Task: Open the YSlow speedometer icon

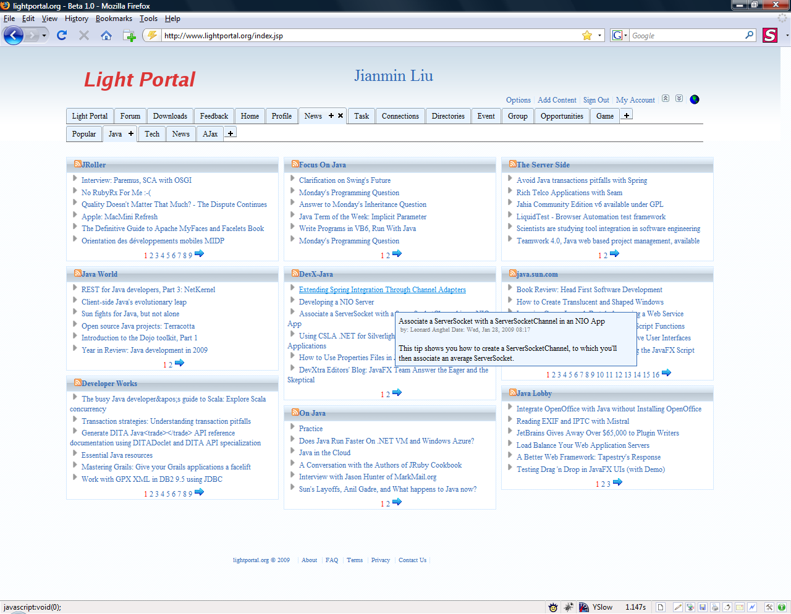Action: [x=583, y=607]
